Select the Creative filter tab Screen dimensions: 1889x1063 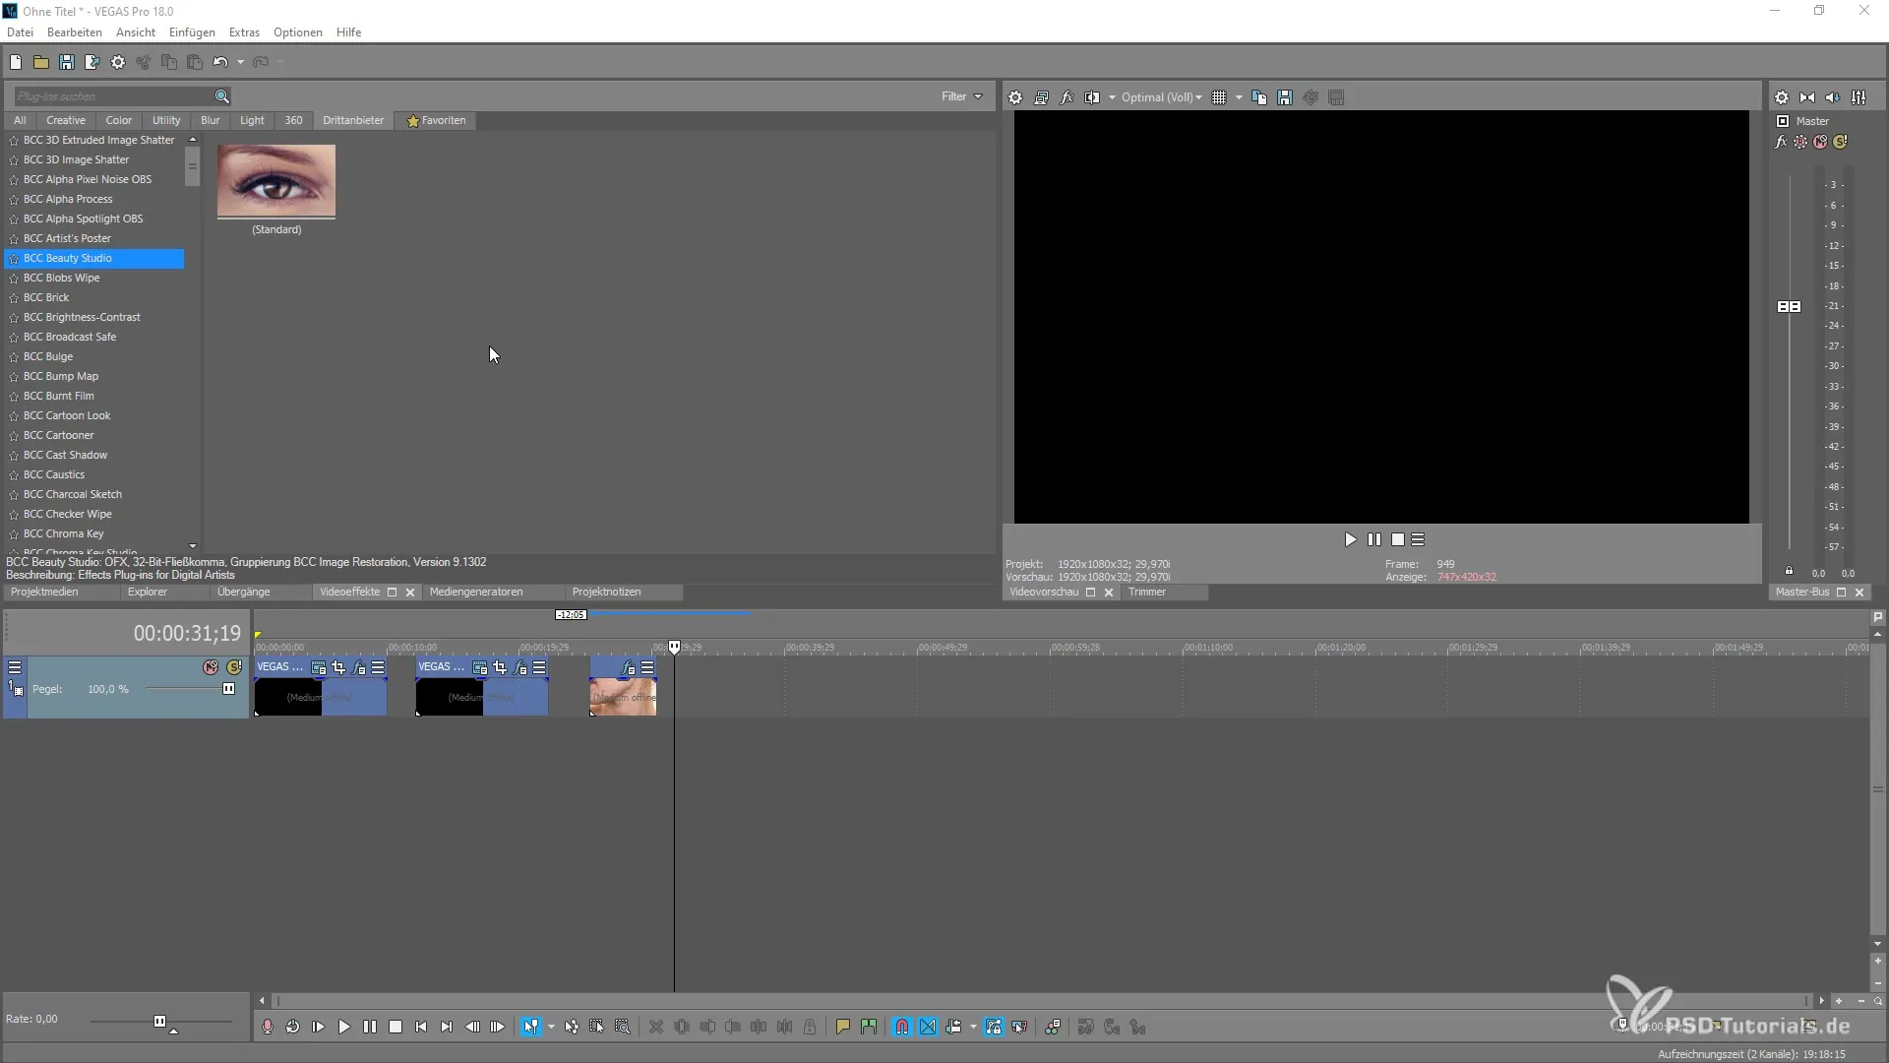[x=66, y=120]
